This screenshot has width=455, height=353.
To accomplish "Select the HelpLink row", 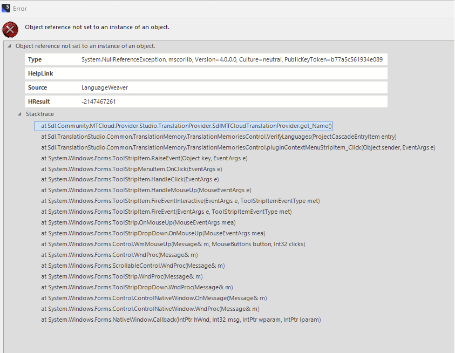I will (x=206, y=73).
